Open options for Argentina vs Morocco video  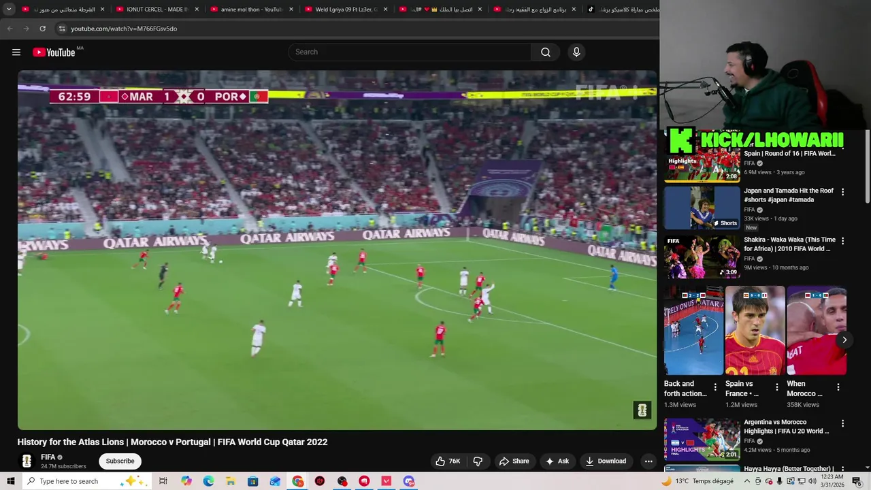click(842, 423)
